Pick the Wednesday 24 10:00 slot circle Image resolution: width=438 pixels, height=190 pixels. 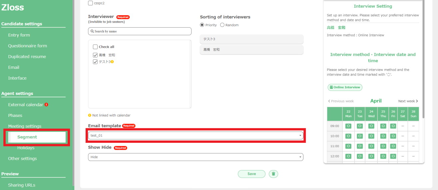click(371, 136)
